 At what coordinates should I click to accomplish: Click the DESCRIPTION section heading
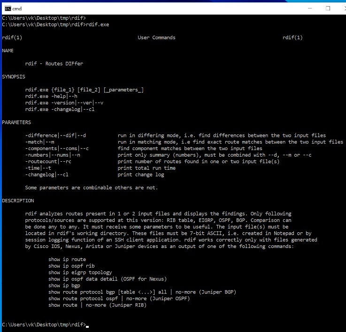[18, 200]
